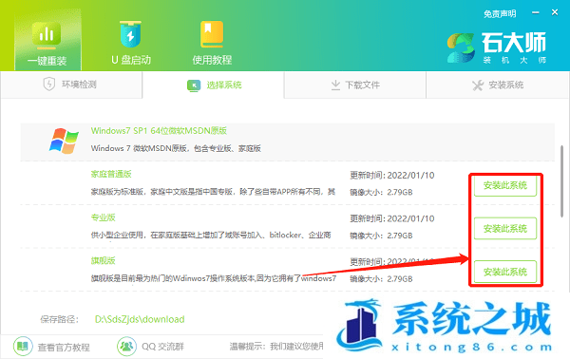This screenshot has height=359, width=570.
Task: Click the 环境检测 shield step icon
Action: 49,85
